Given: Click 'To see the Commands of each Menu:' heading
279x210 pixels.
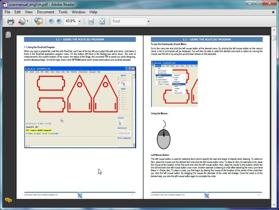Looking at the screenshot, I should point(169,44).
